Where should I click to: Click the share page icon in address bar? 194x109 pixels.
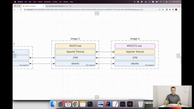coord(160,9)
